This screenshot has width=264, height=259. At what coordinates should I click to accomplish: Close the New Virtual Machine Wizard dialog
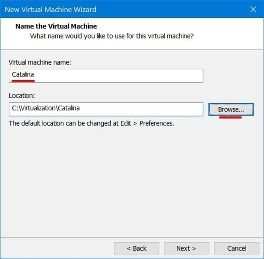click(x=253, y=9)
